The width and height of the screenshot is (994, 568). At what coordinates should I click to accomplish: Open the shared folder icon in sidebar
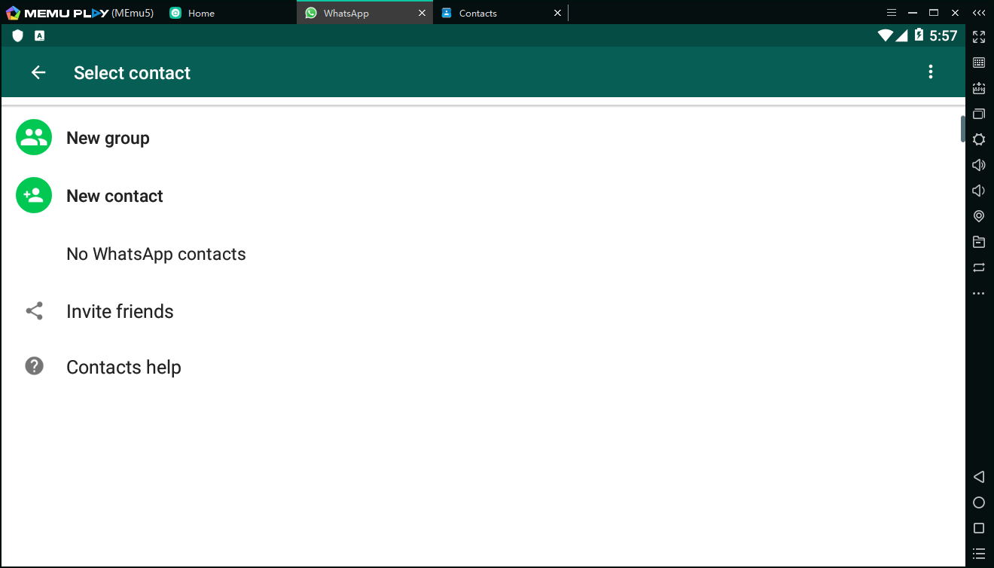(979, 242)
